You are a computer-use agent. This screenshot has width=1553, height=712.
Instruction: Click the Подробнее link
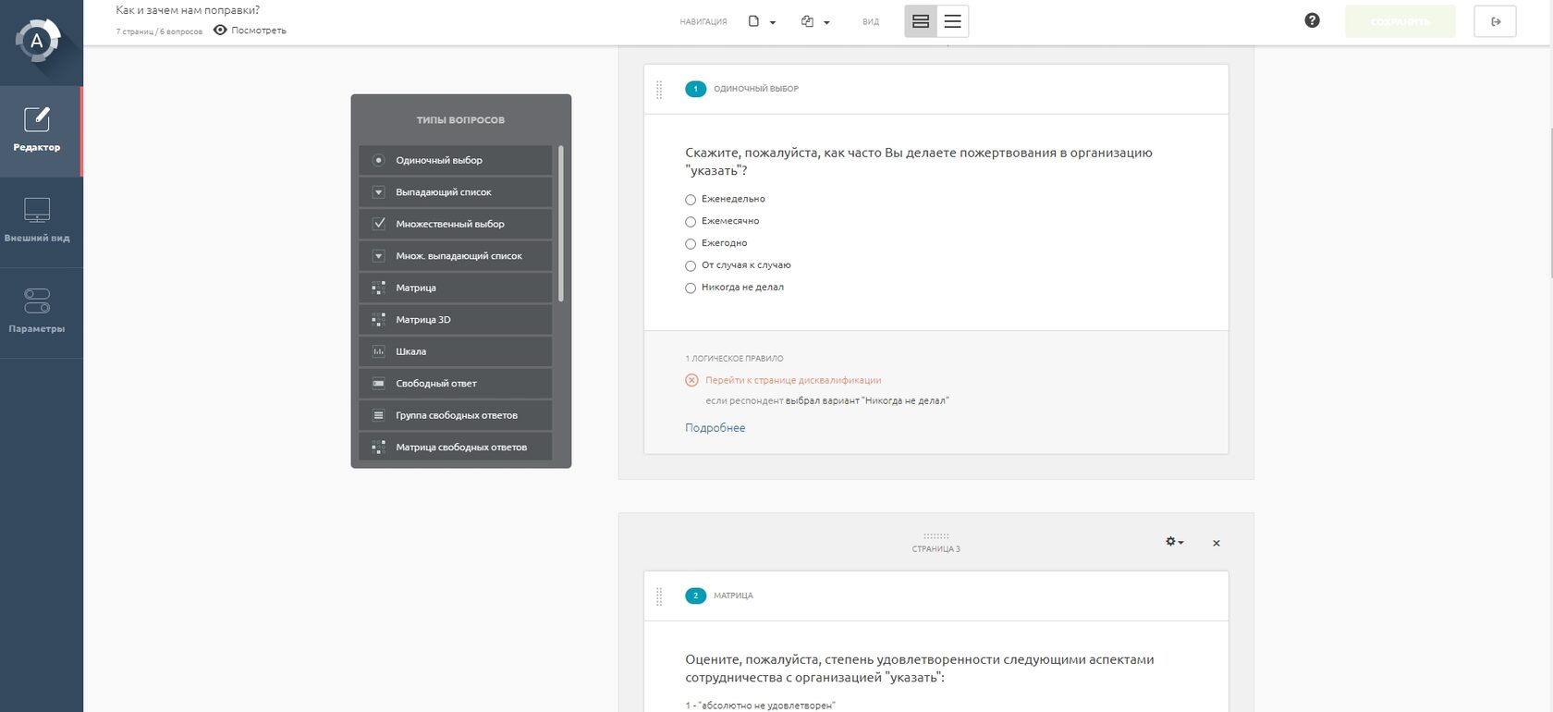pyautogui.click(x=715, y=428)
